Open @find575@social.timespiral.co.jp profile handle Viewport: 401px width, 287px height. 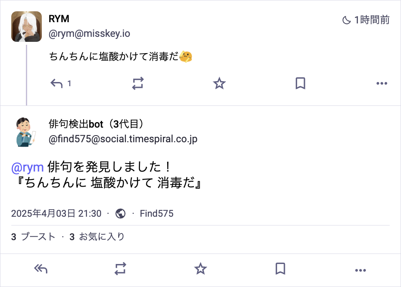[x=123, y=139]
